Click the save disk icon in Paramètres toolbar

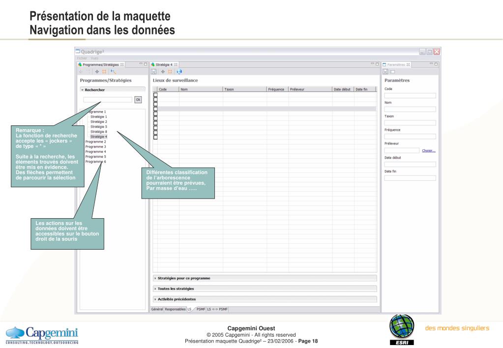(385, 72)
